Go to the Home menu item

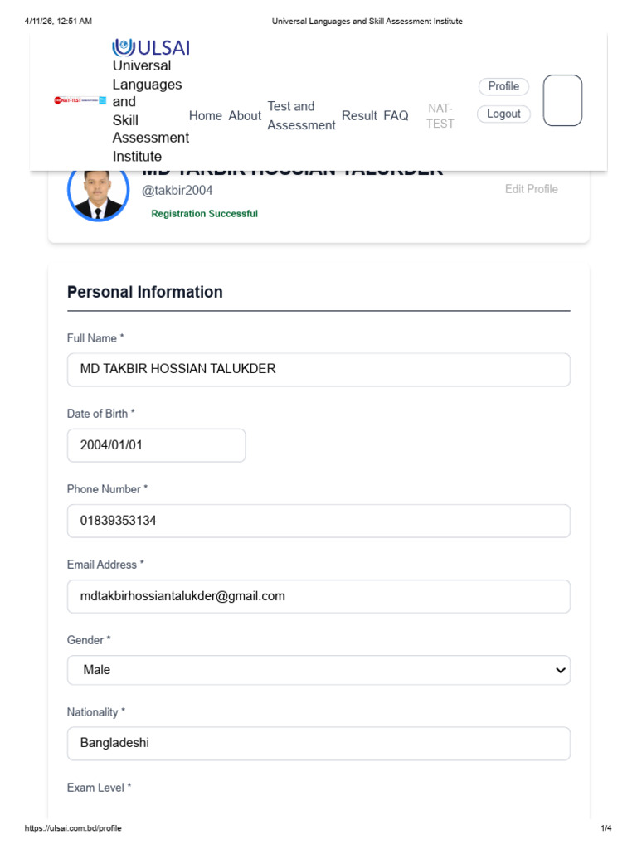(206, 116)
